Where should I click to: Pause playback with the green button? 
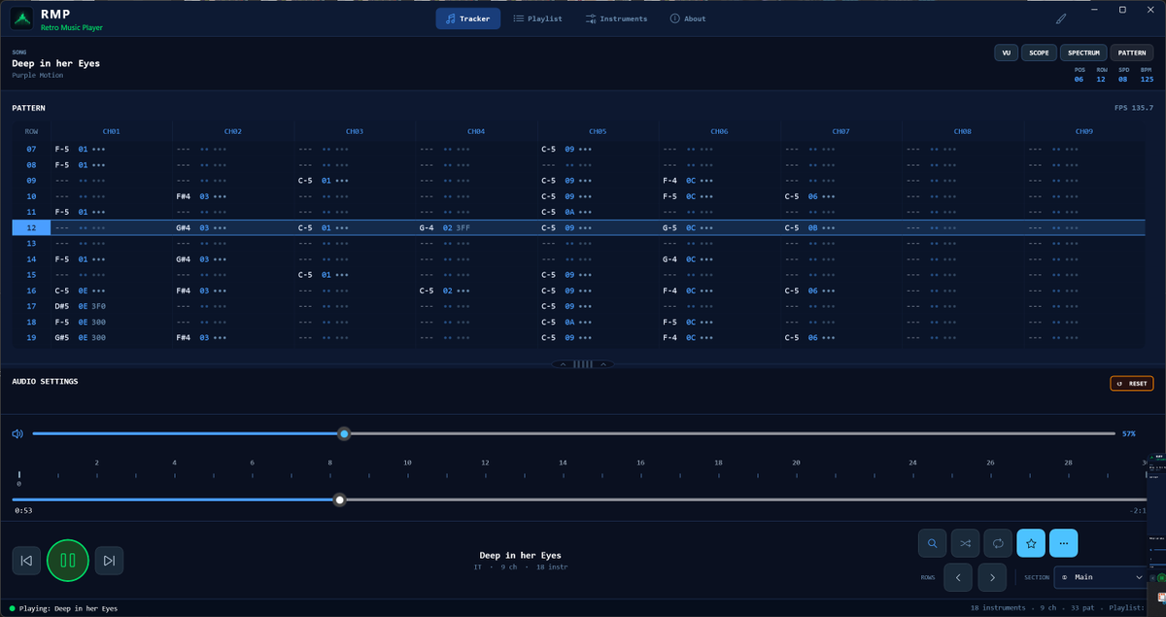68,560
